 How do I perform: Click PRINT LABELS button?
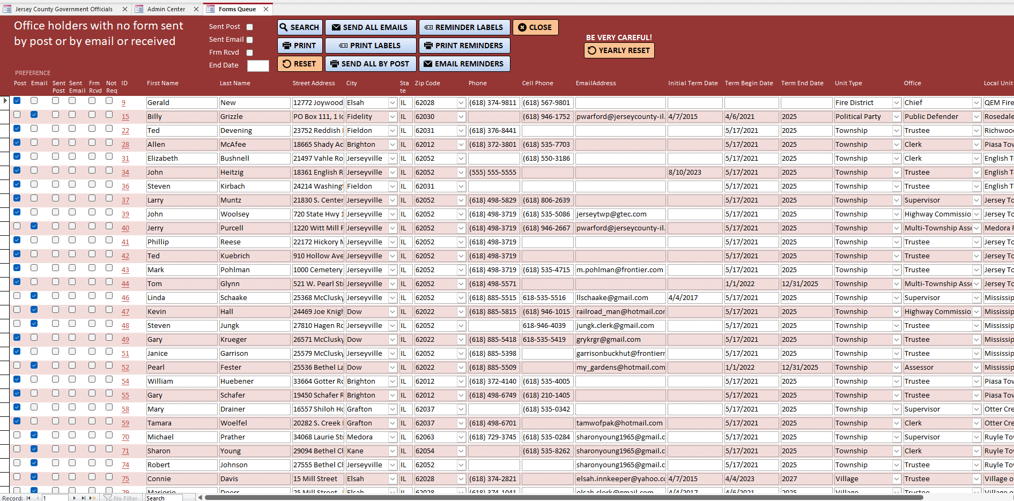pyautogui.click(x=371, y=46)
